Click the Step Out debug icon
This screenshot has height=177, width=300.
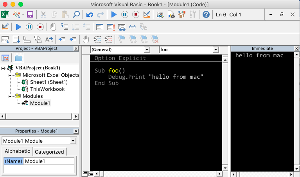tap(86, 27)
